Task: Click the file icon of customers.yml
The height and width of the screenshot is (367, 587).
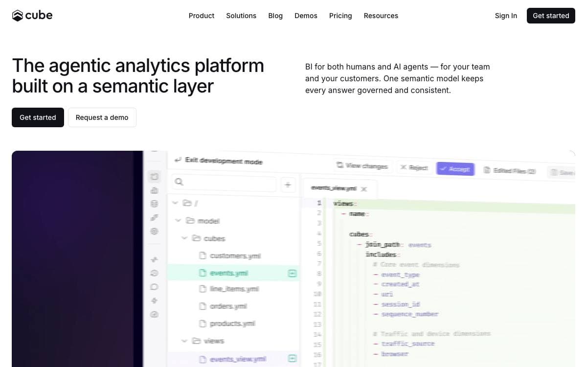Action: 203,255
